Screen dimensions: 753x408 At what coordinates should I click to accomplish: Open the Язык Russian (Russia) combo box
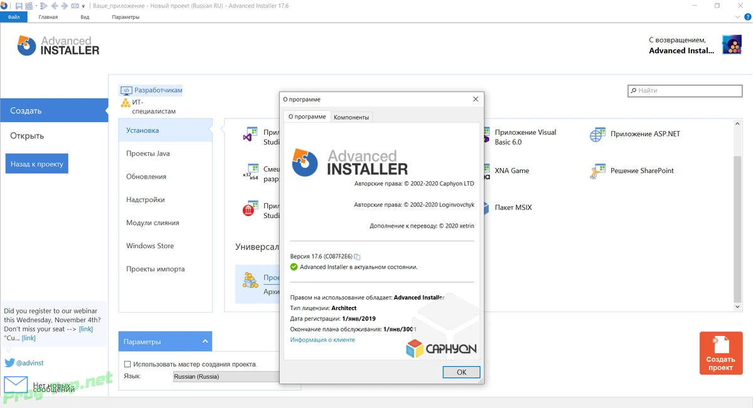[227, 377]
